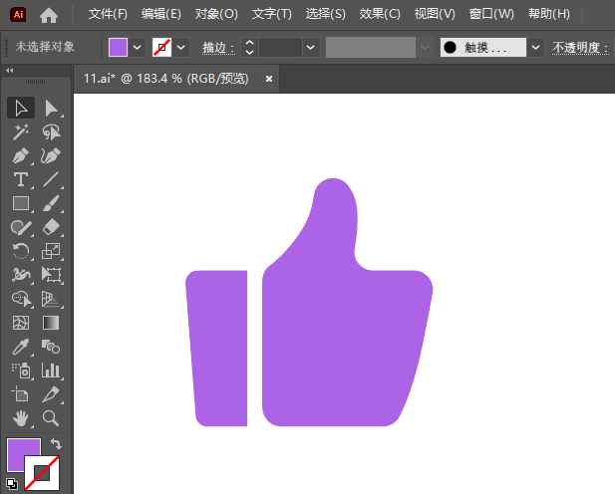This screenshot has height=494, width=615.
Task: Select the Curvature tool
Action: (x=51, y=156)
